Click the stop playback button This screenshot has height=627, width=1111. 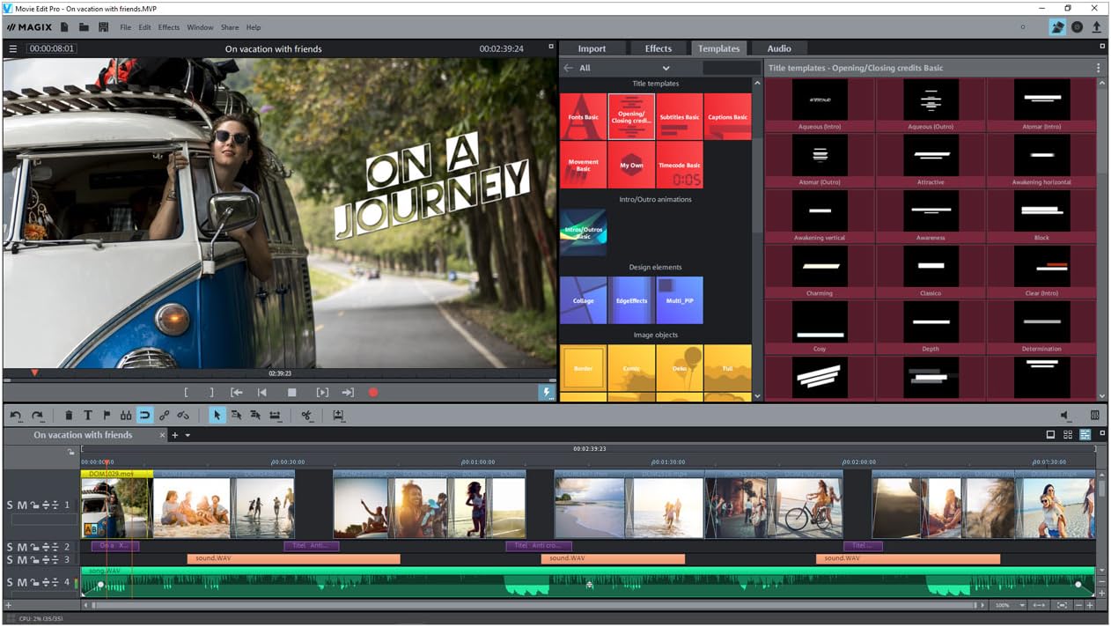[x=292, y=393]
